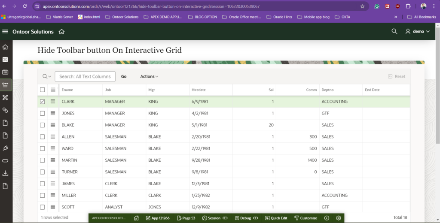The width and height of the screenshot is (440, 223).
Task: Bookmark this page with star icon
Action: pyautogui.click(x=362, y=6)
